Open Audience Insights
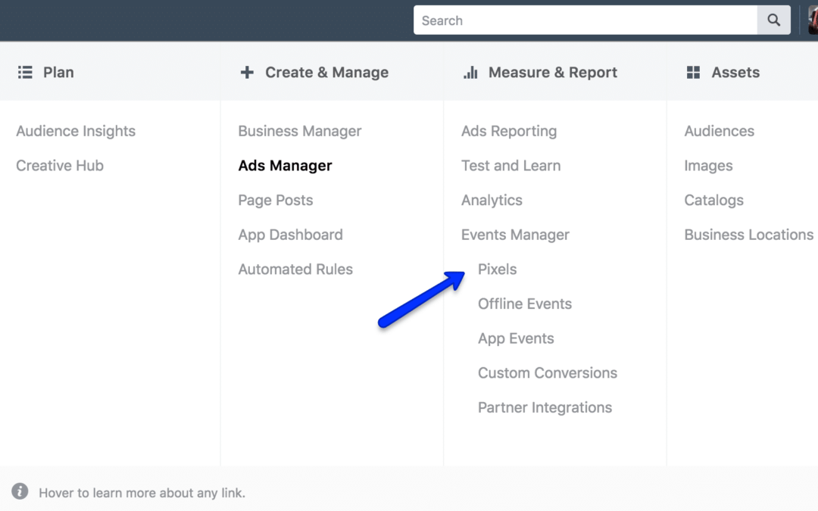 [76, 131]
